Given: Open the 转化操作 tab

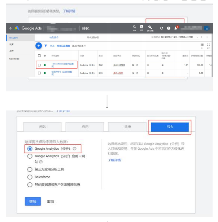Looking at the screenshot, I should click(54, 37).
